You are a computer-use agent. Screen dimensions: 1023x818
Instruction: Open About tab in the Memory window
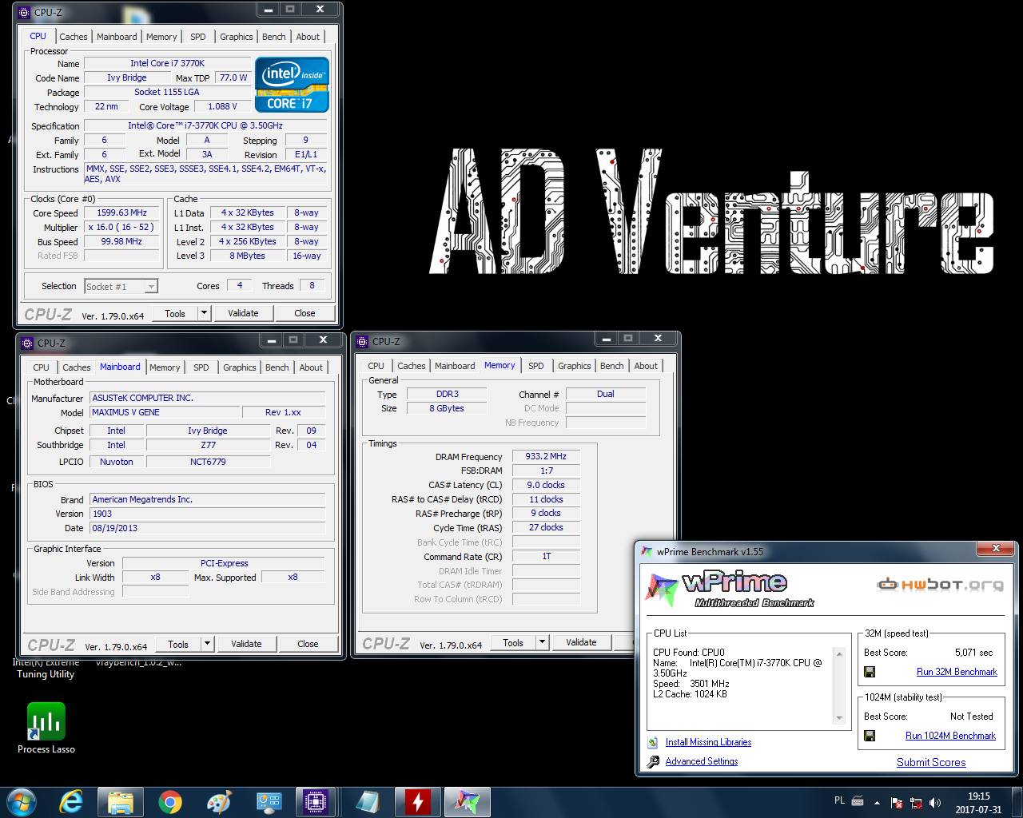pyautogui.click(x=646, y=366)
